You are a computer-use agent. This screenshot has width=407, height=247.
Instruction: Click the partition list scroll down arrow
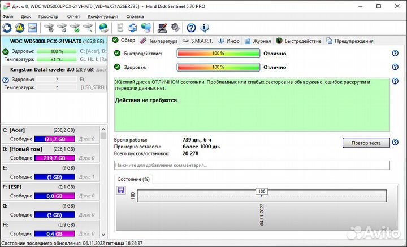click(103, 235)
